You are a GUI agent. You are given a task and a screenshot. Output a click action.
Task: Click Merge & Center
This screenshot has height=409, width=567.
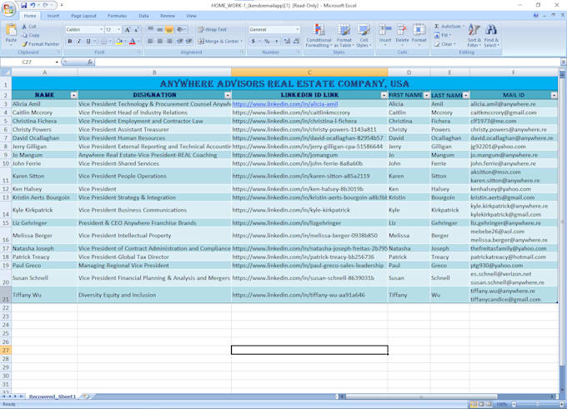220,42
